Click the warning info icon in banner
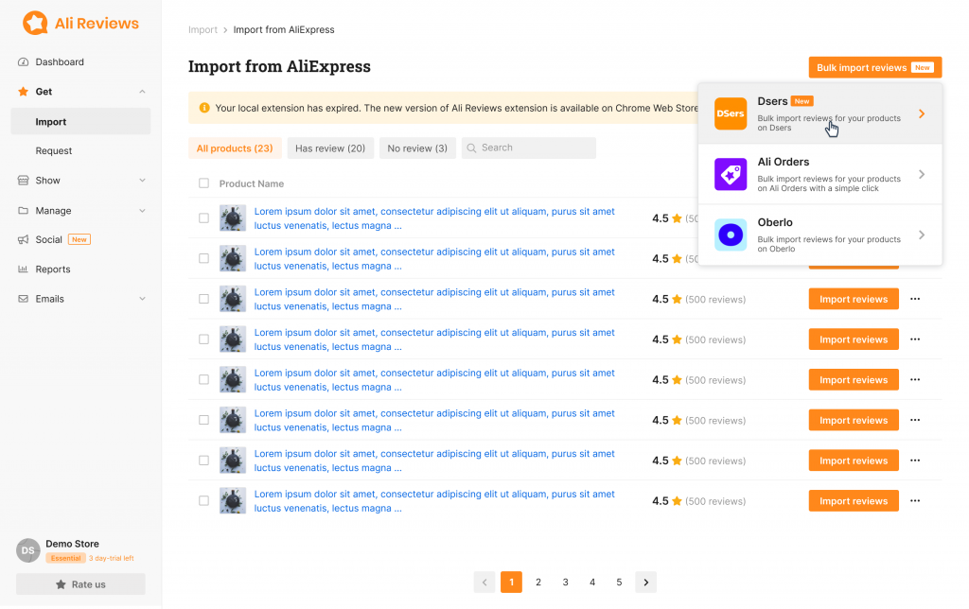This screenshot has width=969, height=609. (204, 108)
